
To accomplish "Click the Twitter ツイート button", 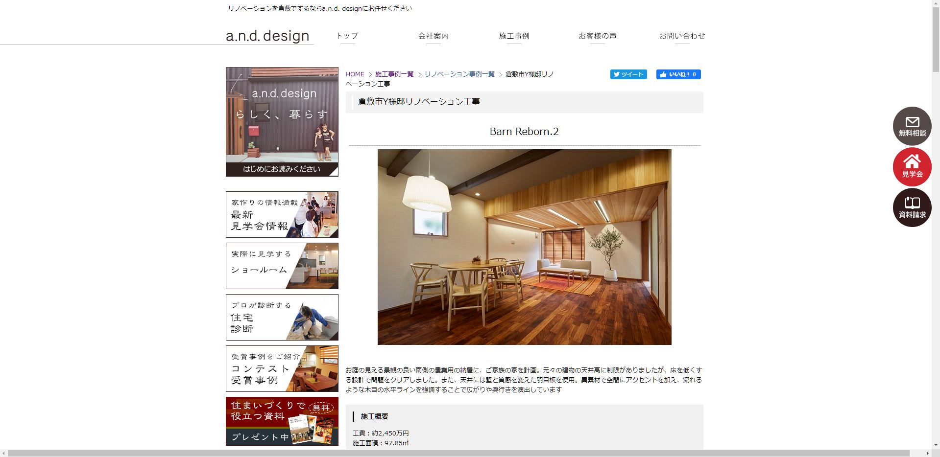I will (x=628, y=74).
